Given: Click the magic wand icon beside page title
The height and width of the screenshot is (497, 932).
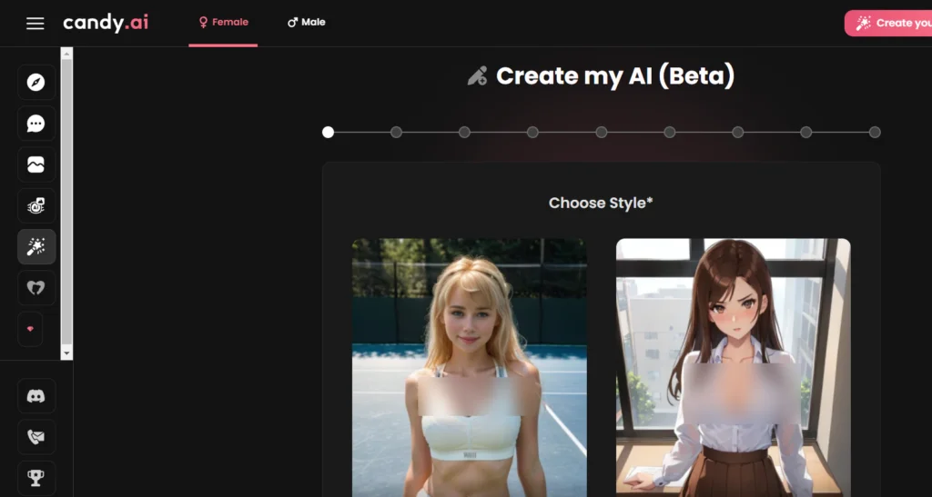Looking at the screenshot, I should point(477,76).
